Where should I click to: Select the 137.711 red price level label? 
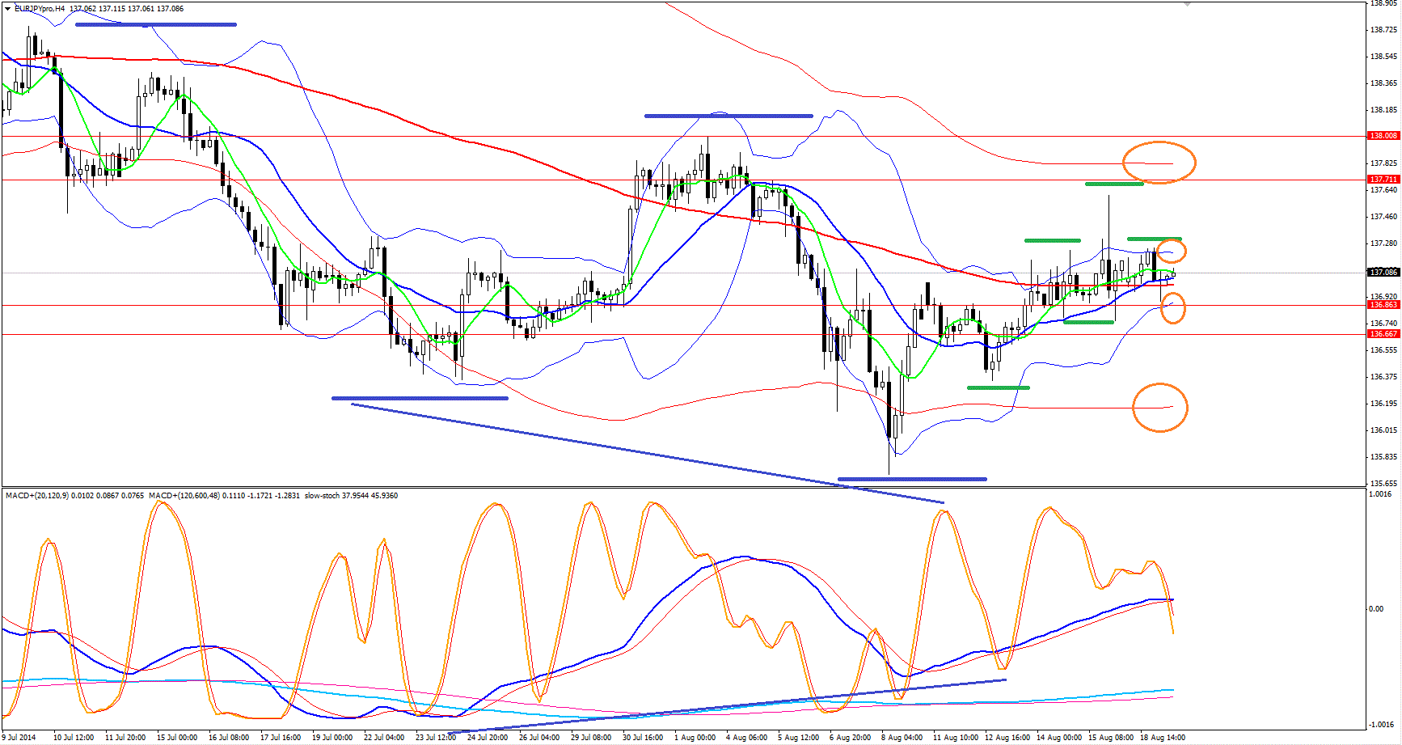(x=1383, y=180)
